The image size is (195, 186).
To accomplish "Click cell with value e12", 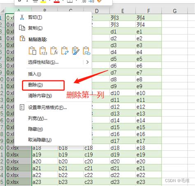I will pyautogui.click(x=149, y=107).
